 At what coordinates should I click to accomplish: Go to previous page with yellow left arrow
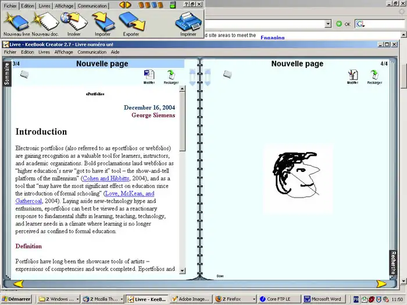point(18,284)
